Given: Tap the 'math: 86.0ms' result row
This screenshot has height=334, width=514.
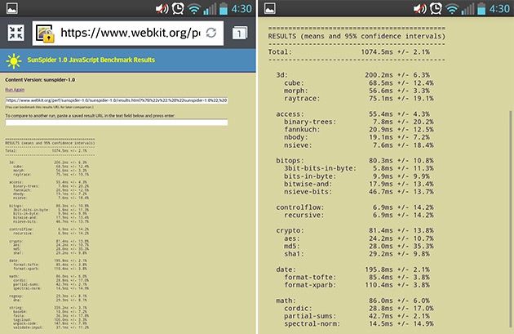Looking at the screenshot, I should coord(352,301).
